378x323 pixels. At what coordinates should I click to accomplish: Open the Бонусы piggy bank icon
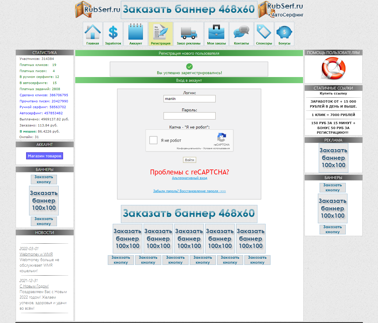click(284, 34)
